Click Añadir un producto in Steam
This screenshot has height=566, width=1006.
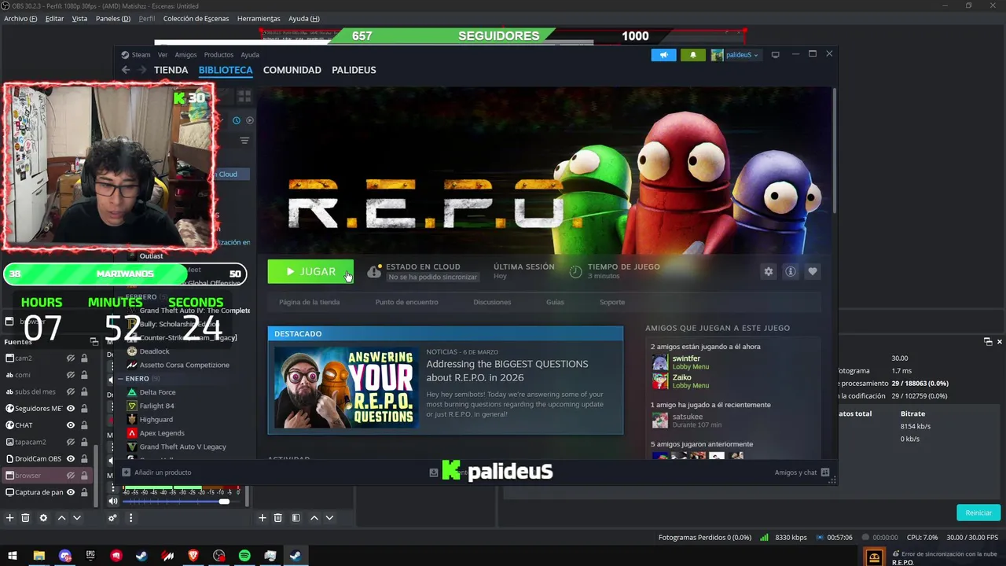point(157,472)
